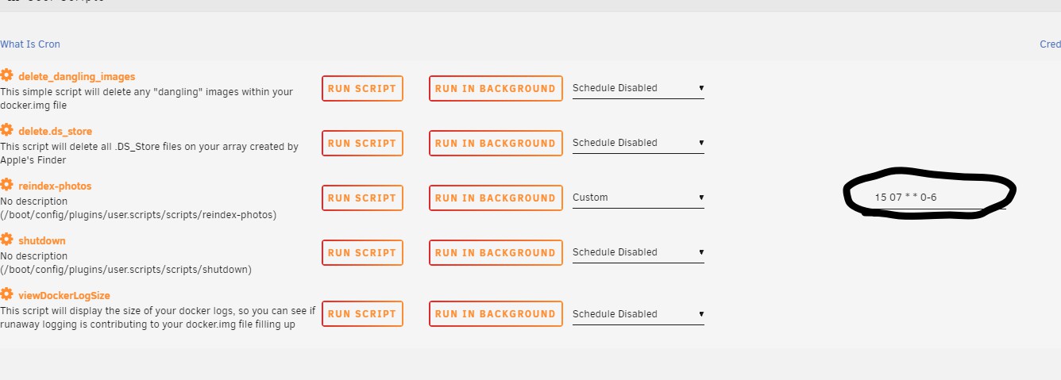
Task: Expand the viewDockerLogSize schedule dropdown
Action: [639, 314]
